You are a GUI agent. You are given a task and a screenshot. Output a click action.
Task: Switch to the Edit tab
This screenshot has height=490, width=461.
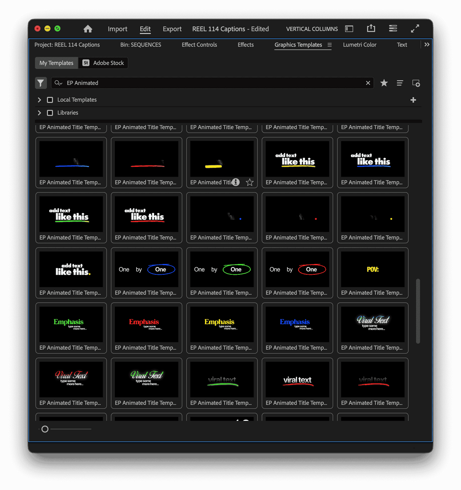tap(145, 29)
